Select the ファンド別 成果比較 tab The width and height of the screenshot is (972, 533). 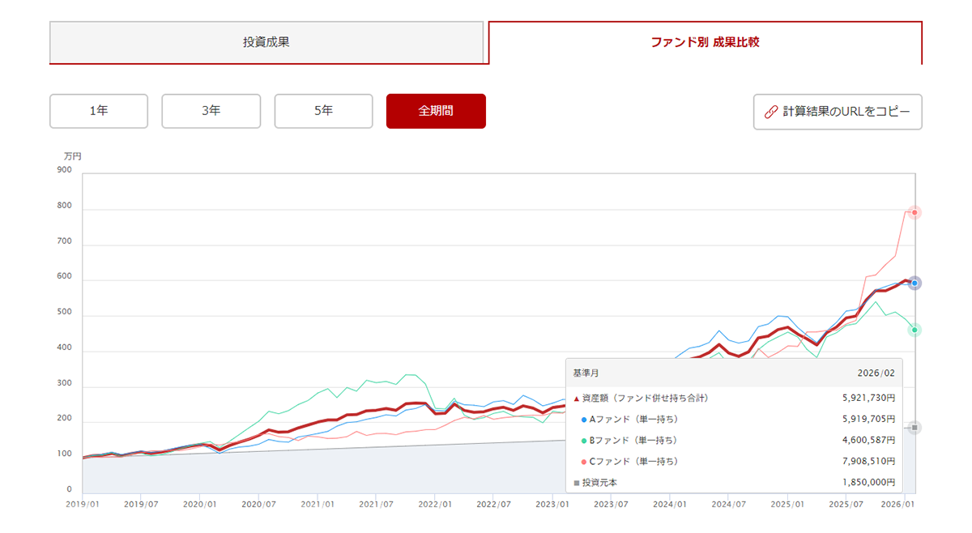705,42
